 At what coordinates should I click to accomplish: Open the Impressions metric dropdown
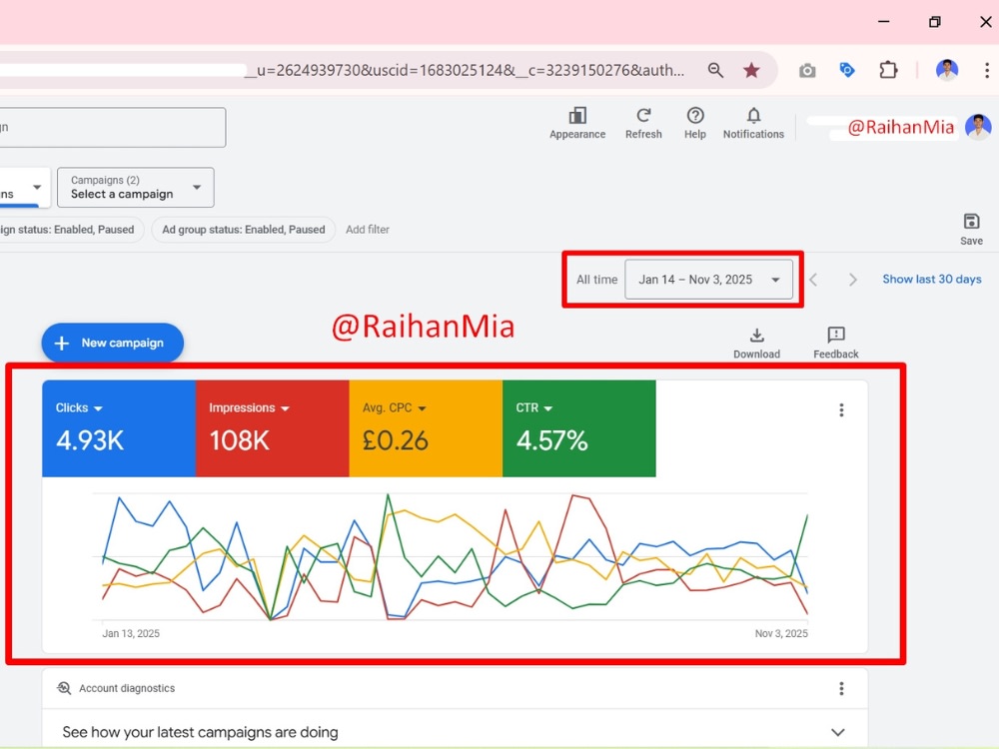pyautogui.click(x=249, y=408)
